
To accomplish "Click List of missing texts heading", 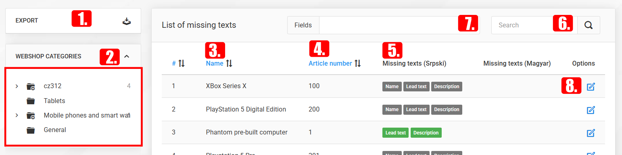I will [199, 25].
